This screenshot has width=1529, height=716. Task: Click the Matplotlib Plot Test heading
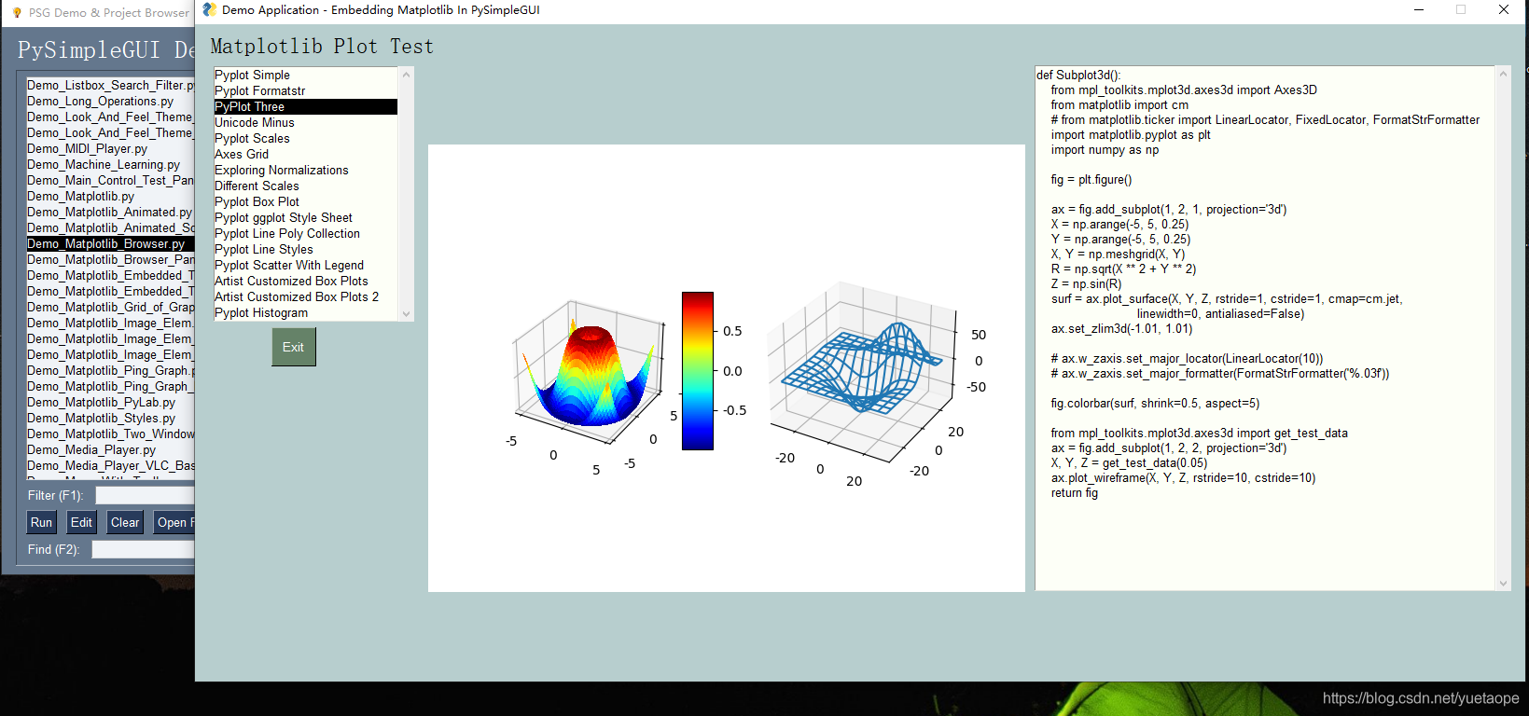pos(322,47)
